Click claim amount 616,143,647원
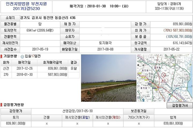This screenshot has height=128, width=193. tap(183, 43)
